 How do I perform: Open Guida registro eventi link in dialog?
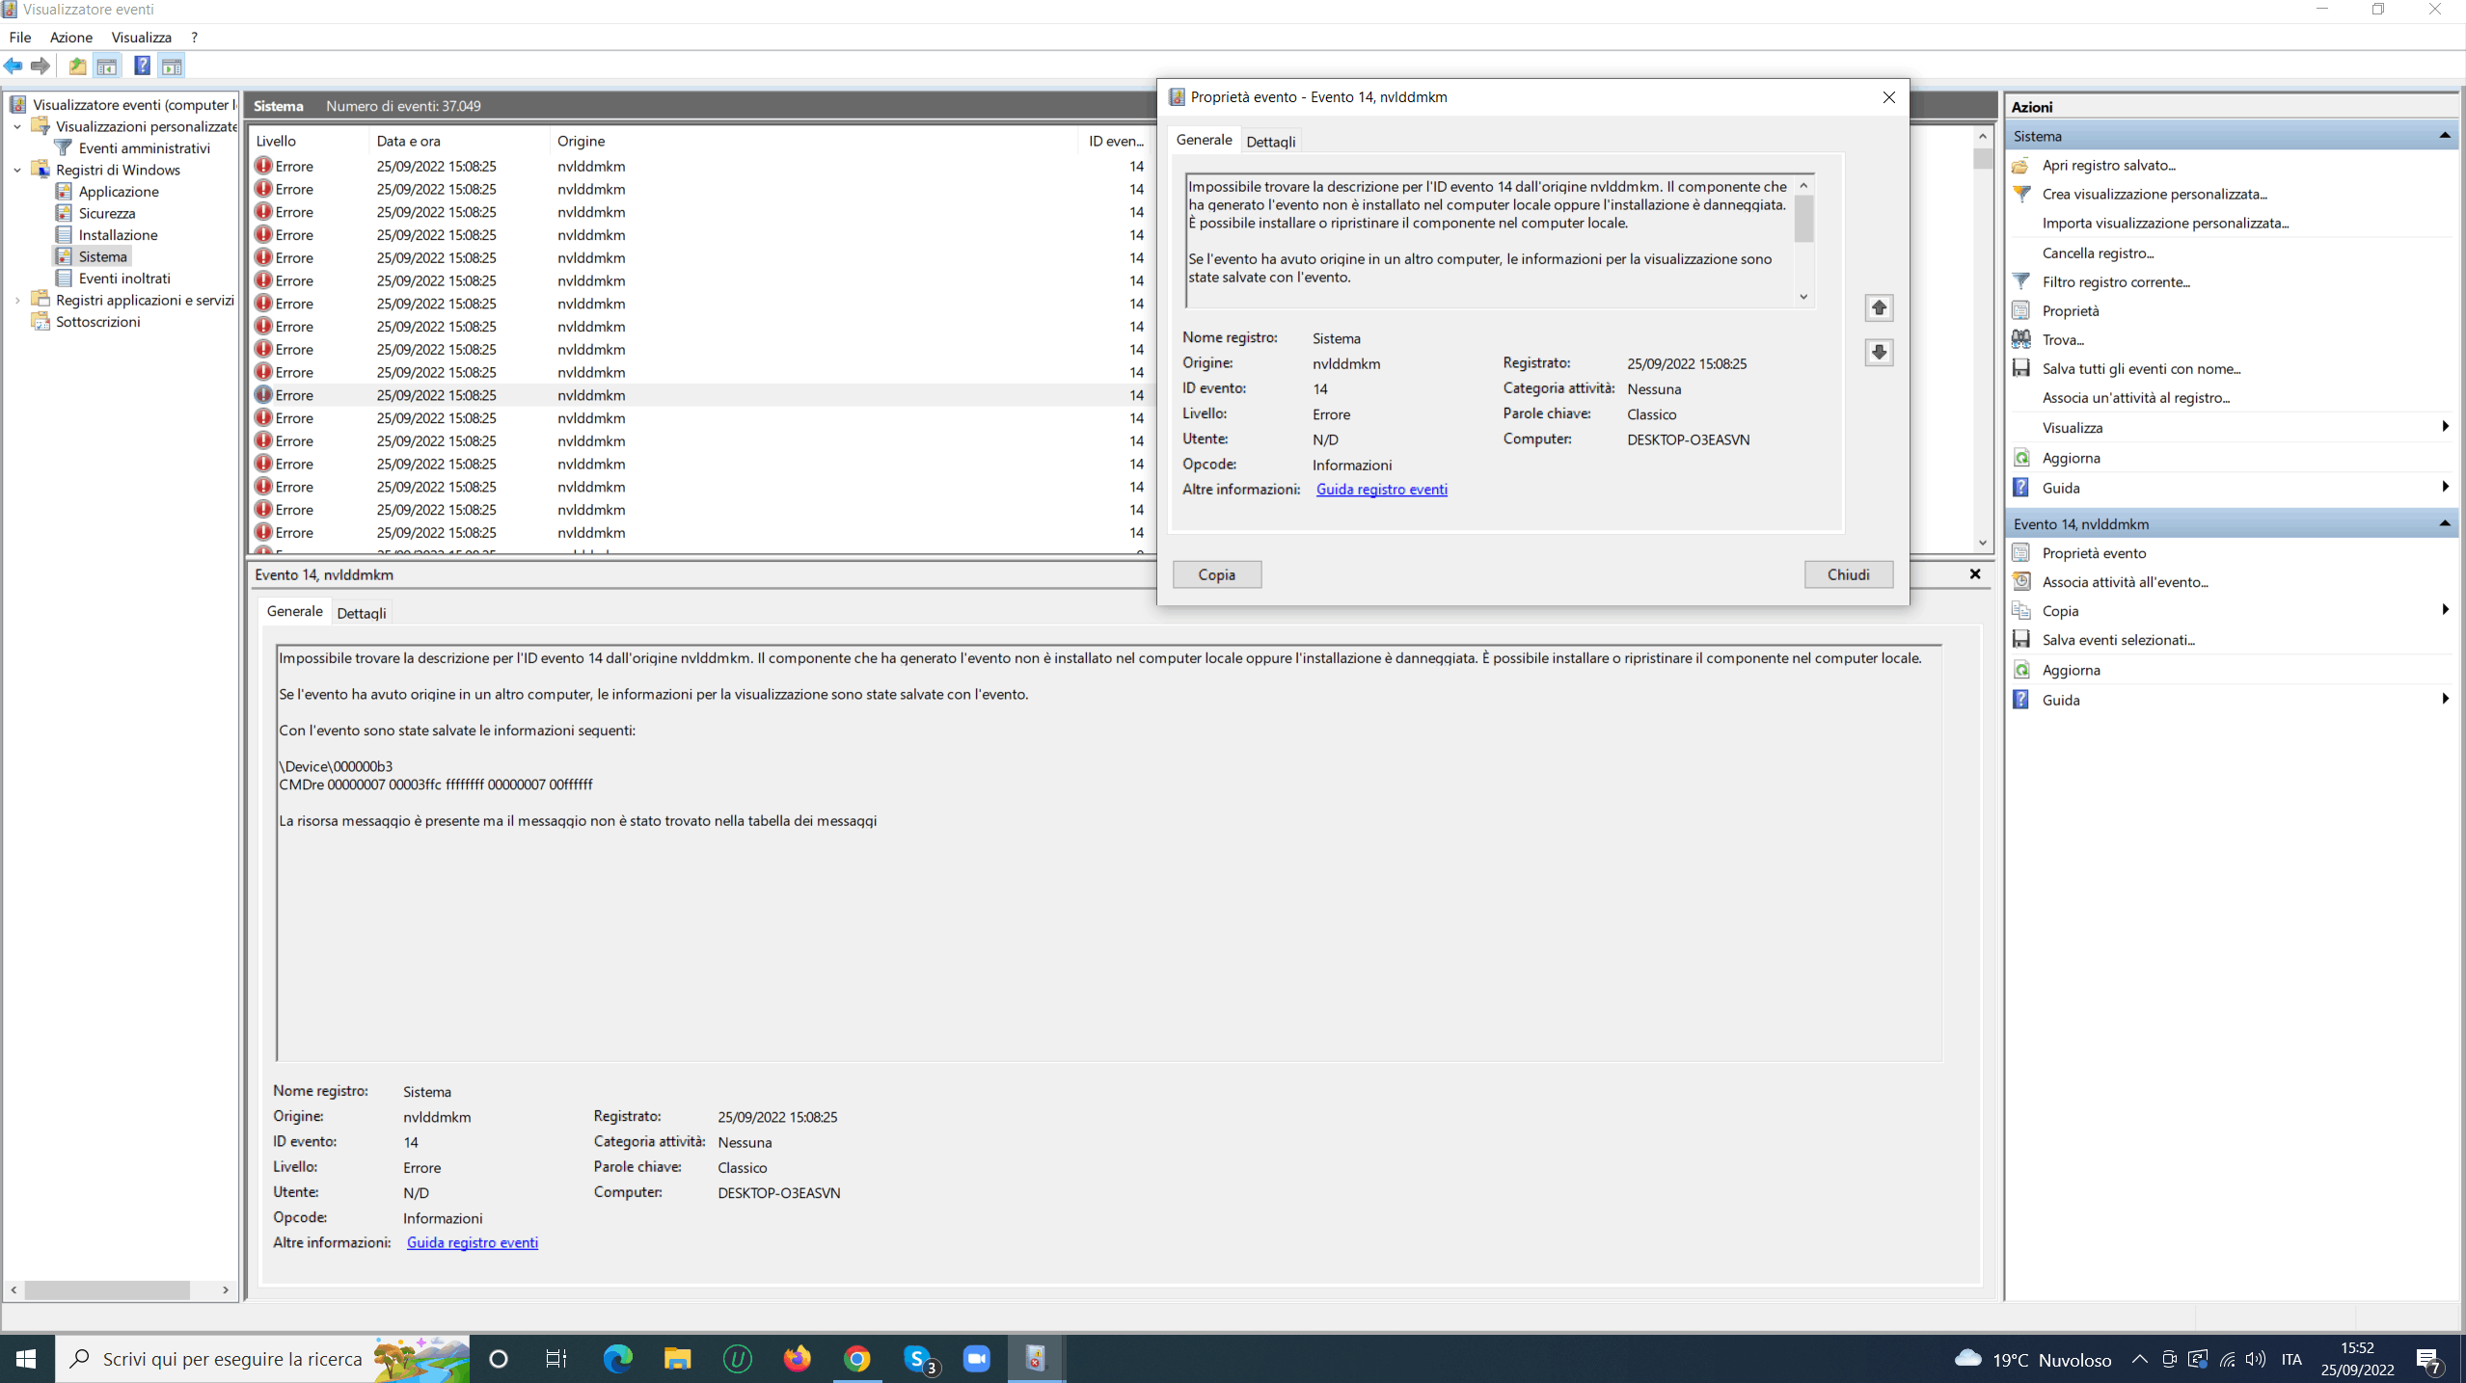click(1381, 490)
